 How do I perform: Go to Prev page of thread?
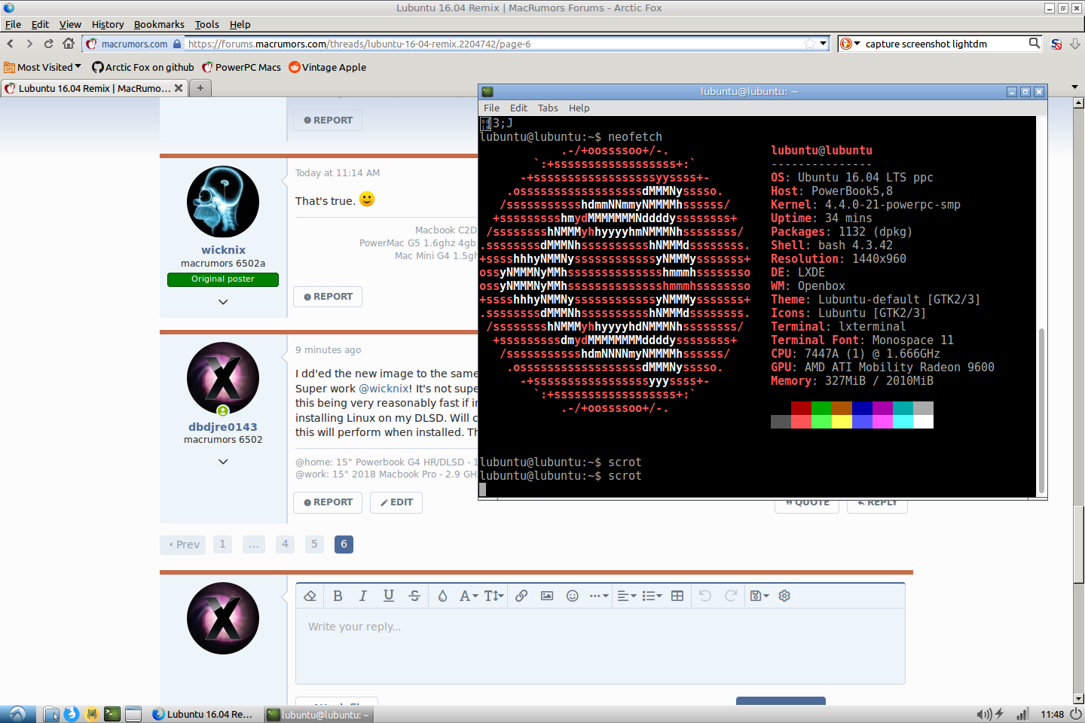183,545
